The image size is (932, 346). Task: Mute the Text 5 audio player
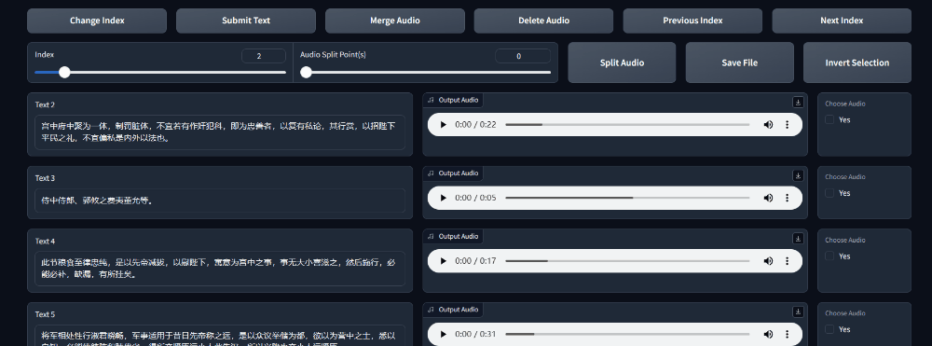(769, 334)
